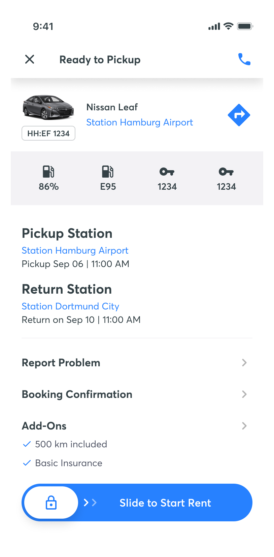Expand the Booking Confirmation chevron

click(244, 394)
